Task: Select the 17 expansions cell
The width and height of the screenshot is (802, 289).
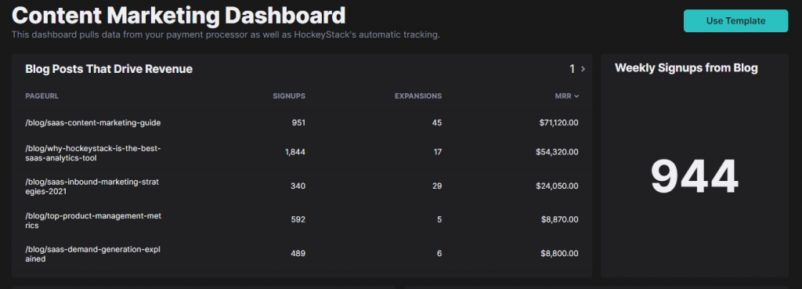Action: pos(437,152)
